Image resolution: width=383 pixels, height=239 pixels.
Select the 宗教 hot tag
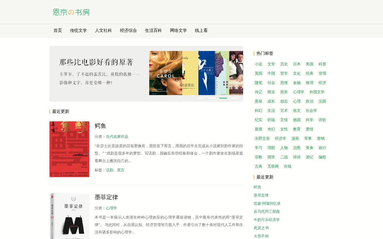tap(259, 157)
